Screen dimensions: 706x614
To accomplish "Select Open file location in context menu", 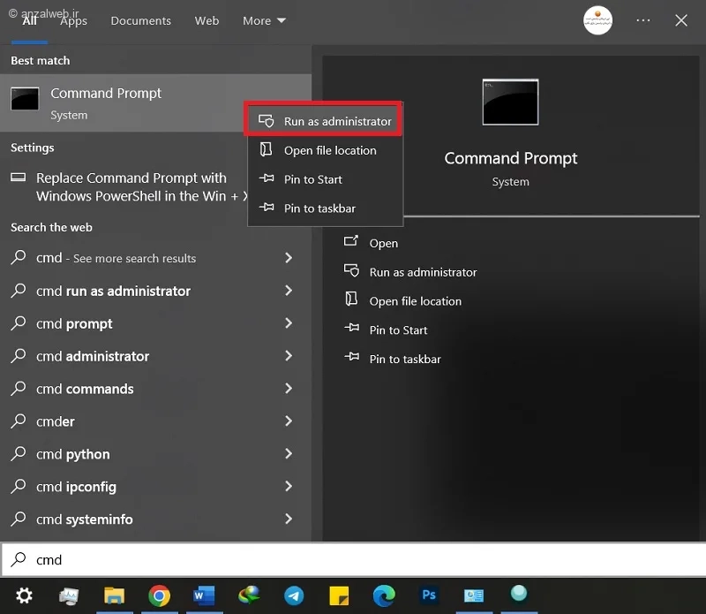I will tap(323, 150).
